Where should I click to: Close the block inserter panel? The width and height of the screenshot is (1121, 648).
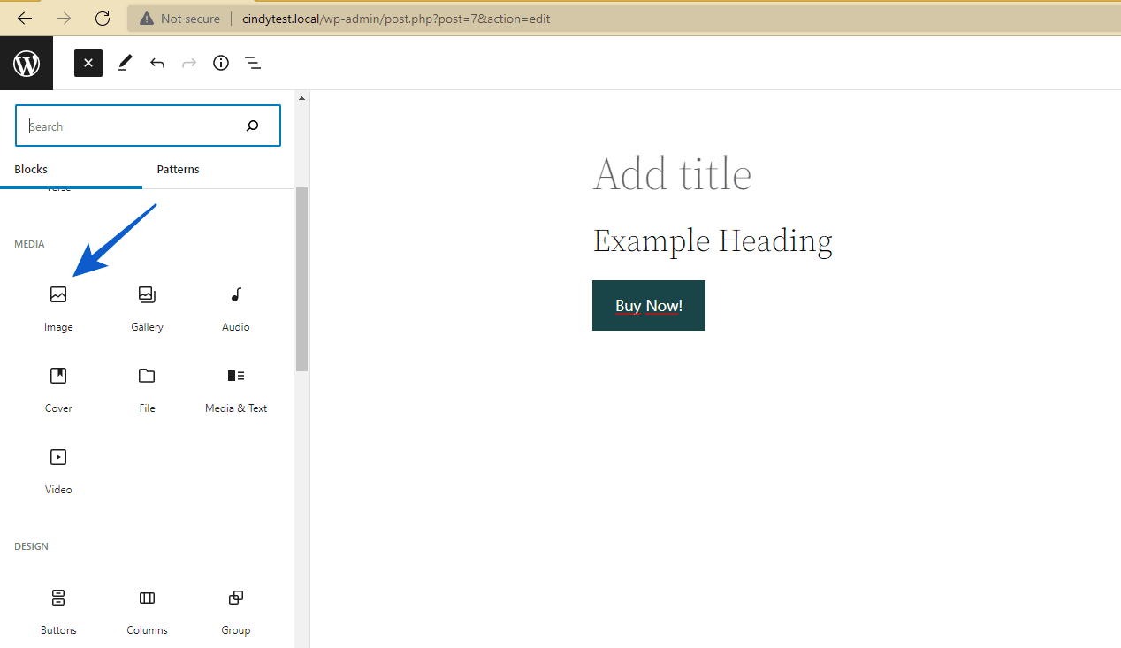coord(88,63)
